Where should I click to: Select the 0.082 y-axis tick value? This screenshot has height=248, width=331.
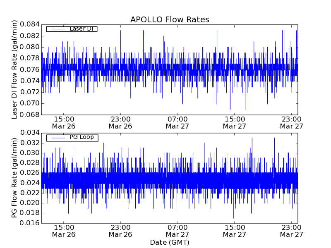point(30,36)
